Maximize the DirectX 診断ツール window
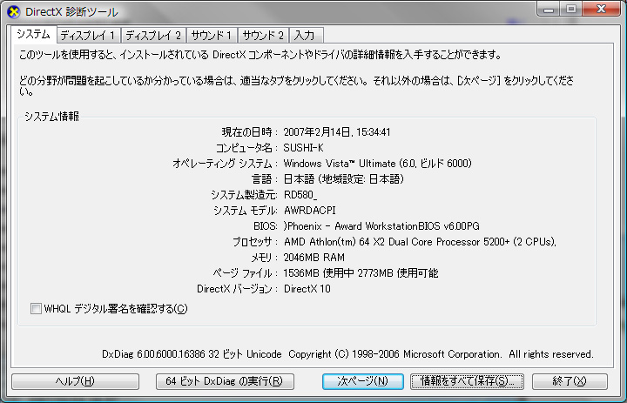Image resolution: width=627 pixels, height=403 pixels. click(571, 10)
